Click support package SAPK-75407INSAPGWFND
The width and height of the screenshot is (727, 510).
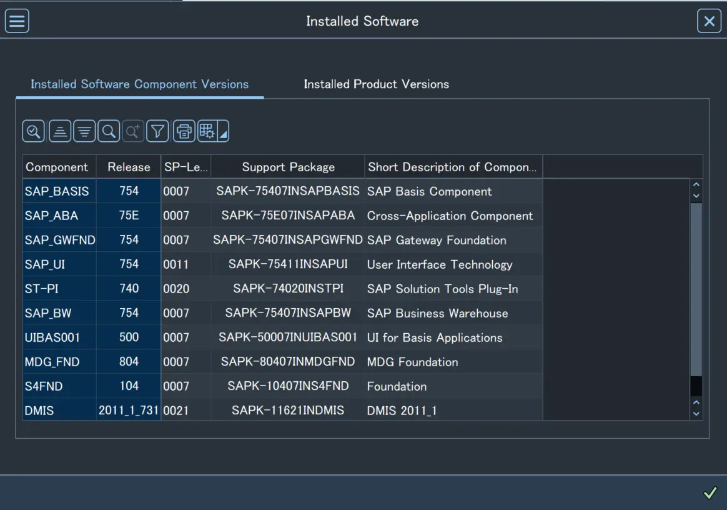287,240
